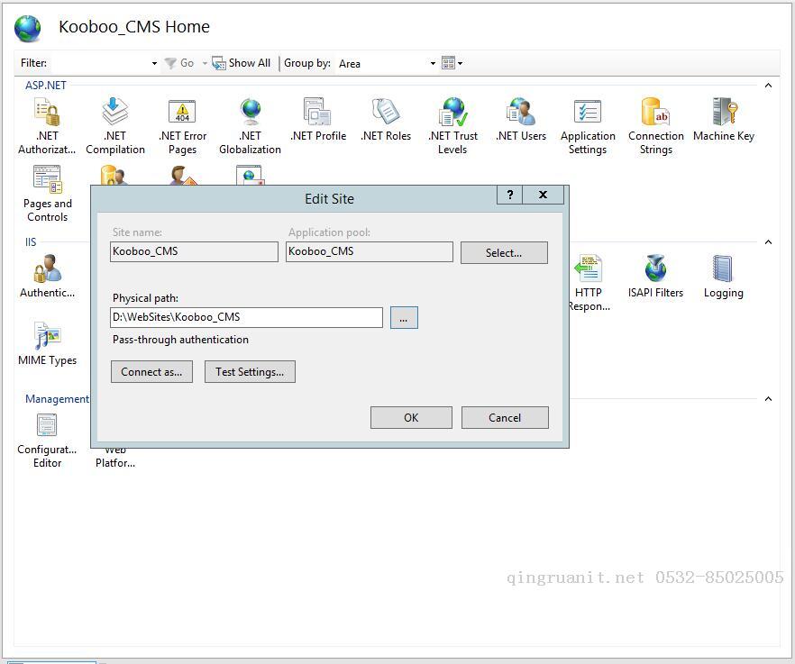
Task: Open the Logging feature
Action: (724, 277)
